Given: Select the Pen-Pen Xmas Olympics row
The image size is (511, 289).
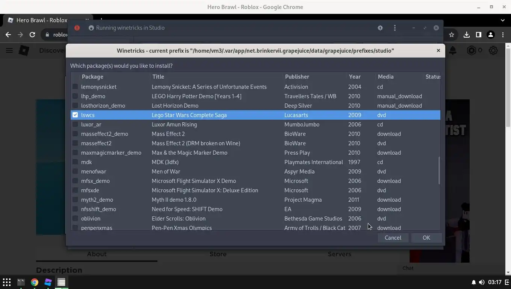Looking at the screenshot, I should [255, 228].
